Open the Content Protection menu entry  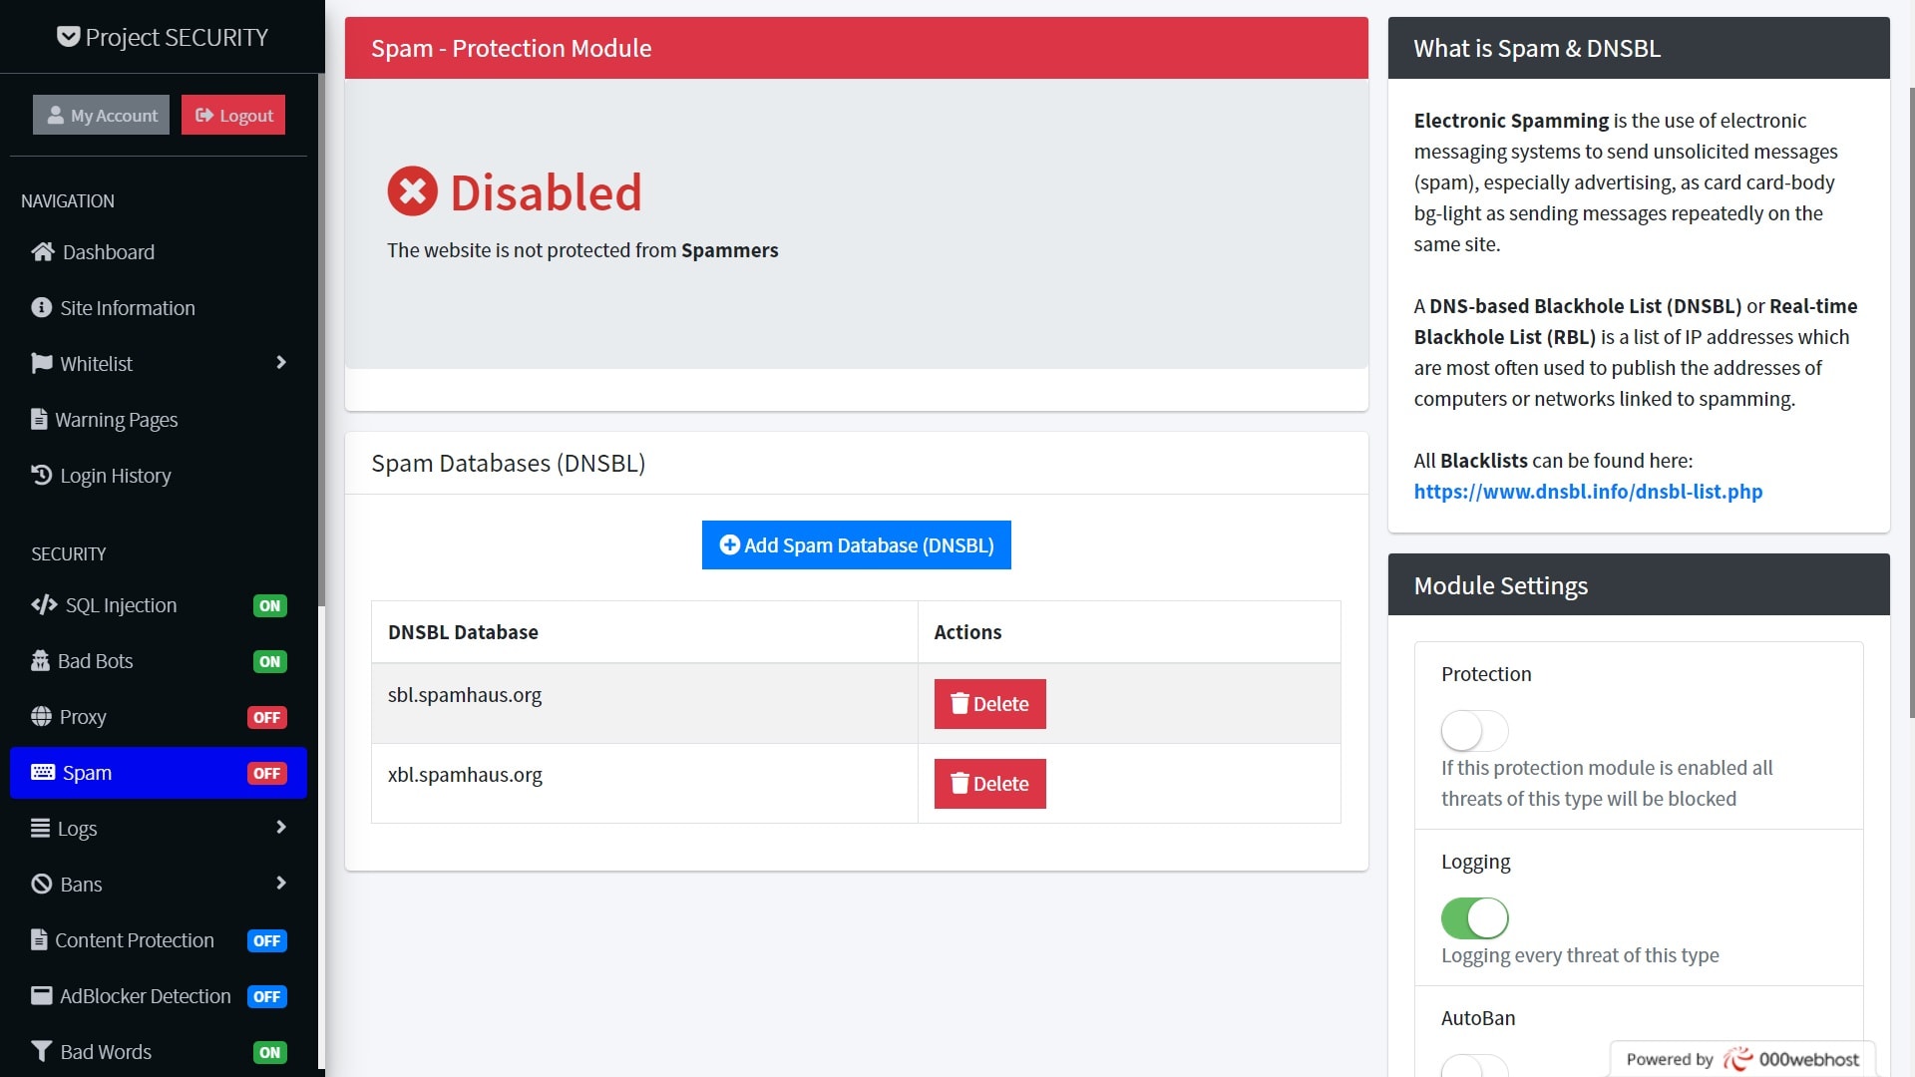tap(135, 939)
